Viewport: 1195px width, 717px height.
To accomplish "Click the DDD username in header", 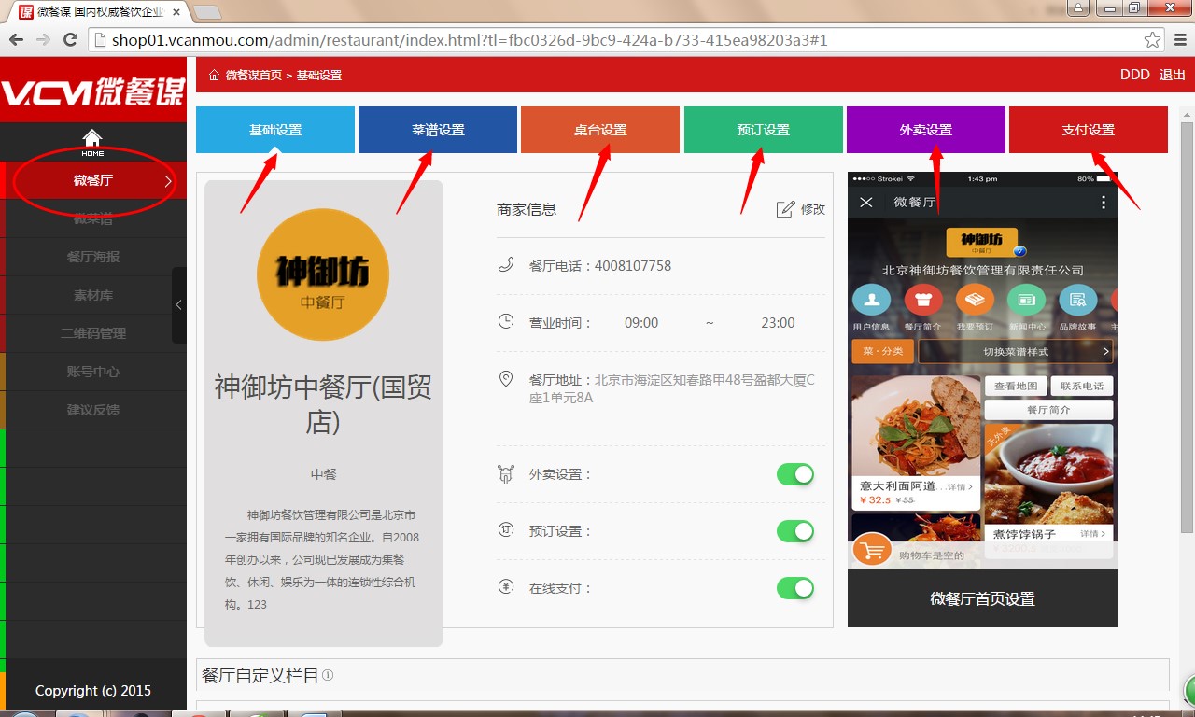I will click(1135, 75).
